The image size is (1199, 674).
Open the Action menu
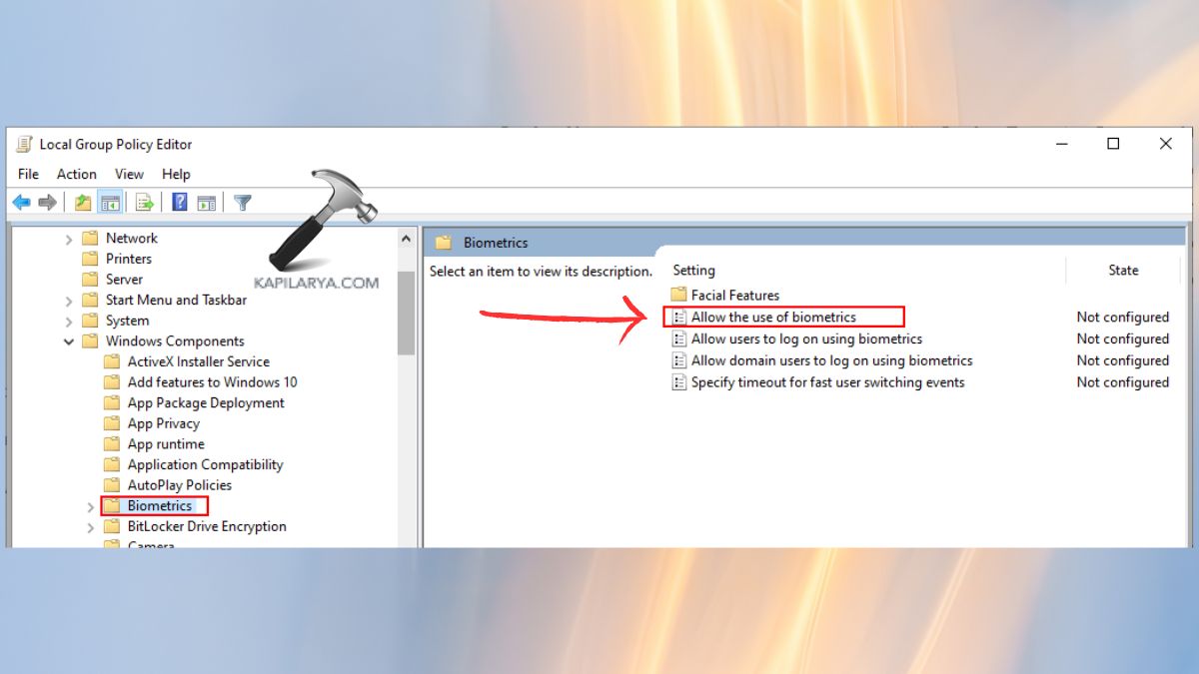click(x=77, y=174)
